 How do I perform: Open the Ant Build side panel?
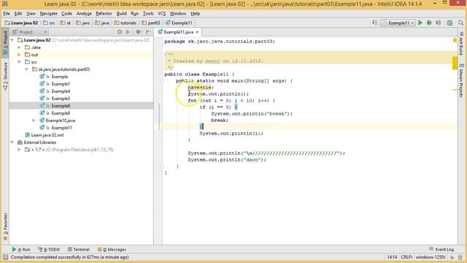(461, 44)
